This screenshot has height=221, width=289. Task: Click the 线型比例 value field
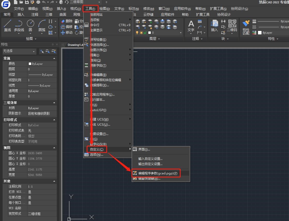coord(42,80)
